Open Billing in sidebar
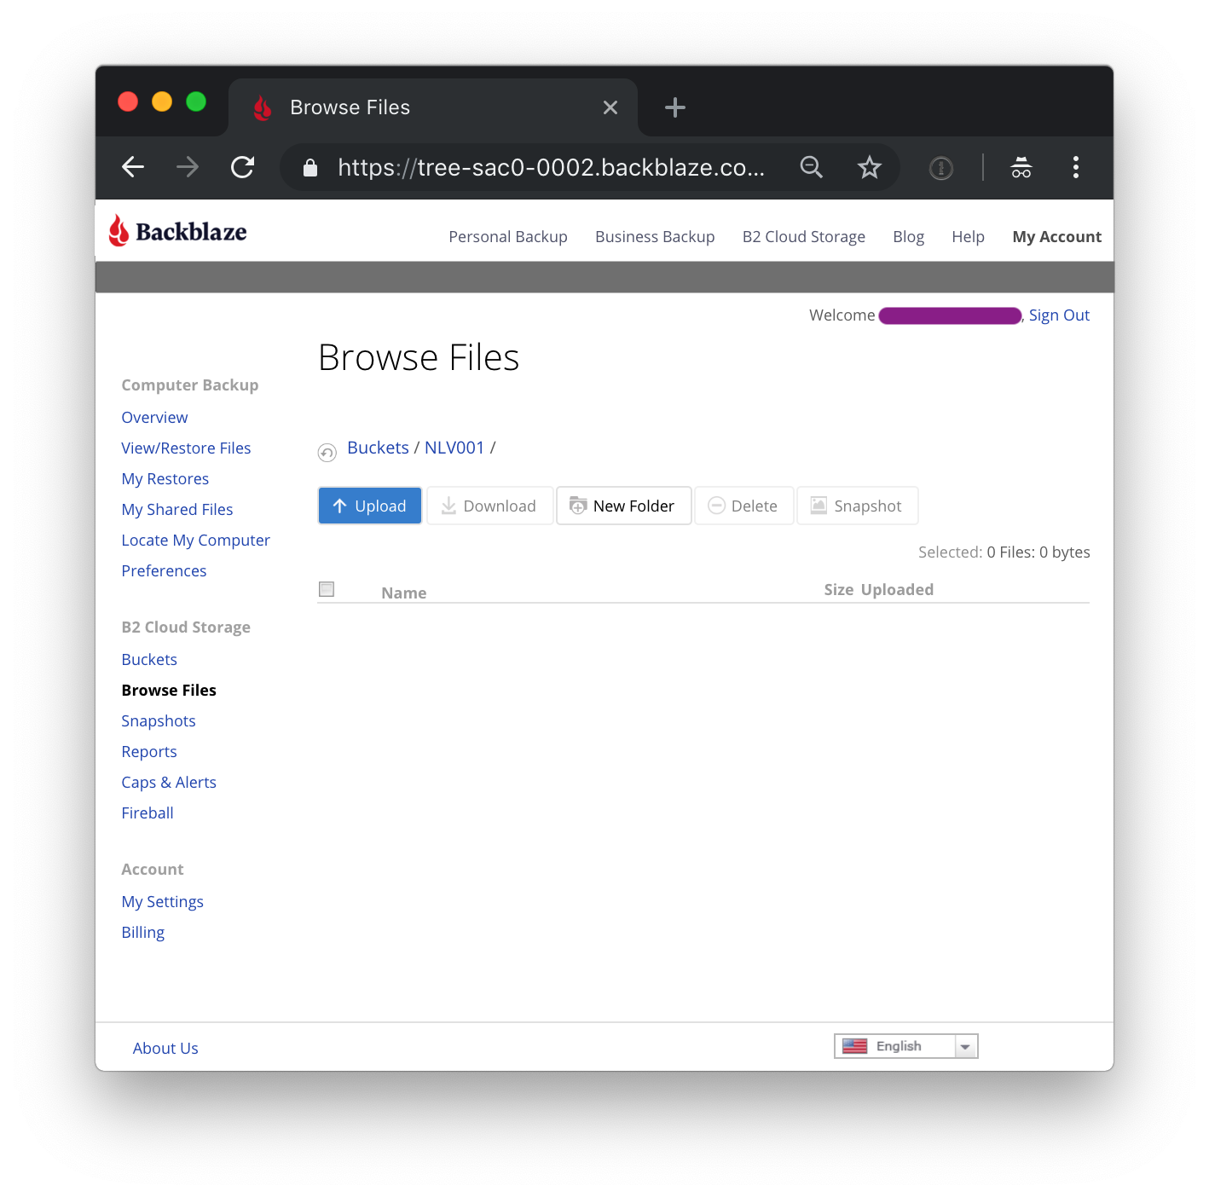1209x1197 pixels. point(143,933)
